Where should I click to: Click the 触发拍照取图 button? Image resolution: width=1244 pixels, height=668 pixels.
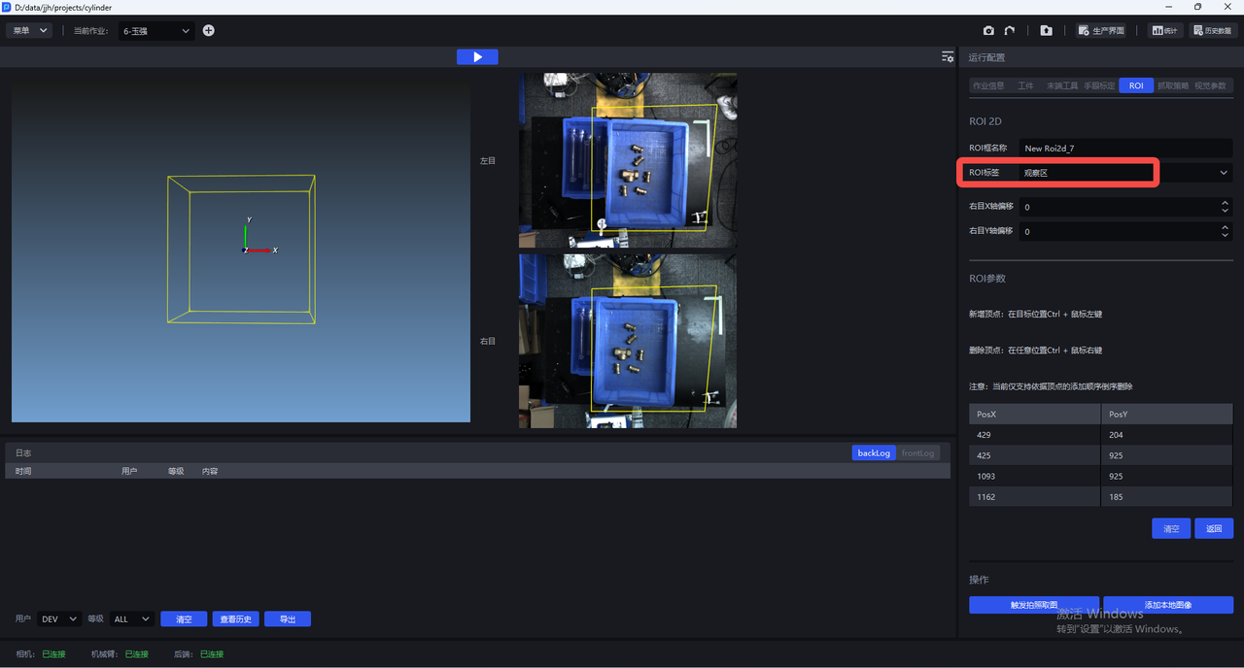(x=1033, y=605)
